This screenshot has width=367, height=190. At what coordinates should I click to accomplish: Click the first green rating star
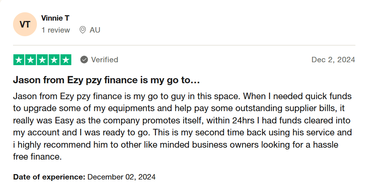click(19, 60)
